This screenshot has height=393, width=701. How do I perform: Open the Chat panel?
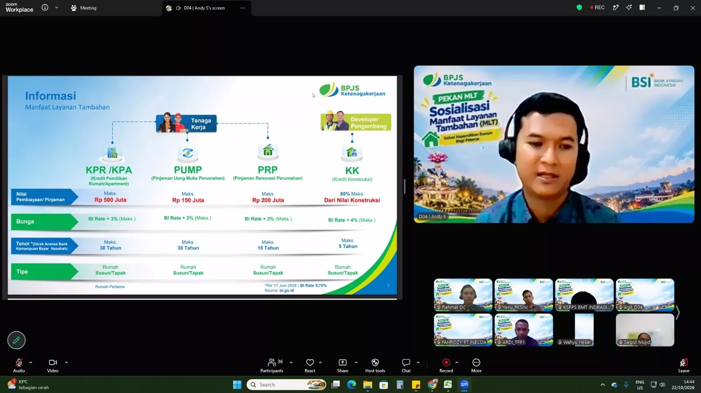(x=406, y=365)
